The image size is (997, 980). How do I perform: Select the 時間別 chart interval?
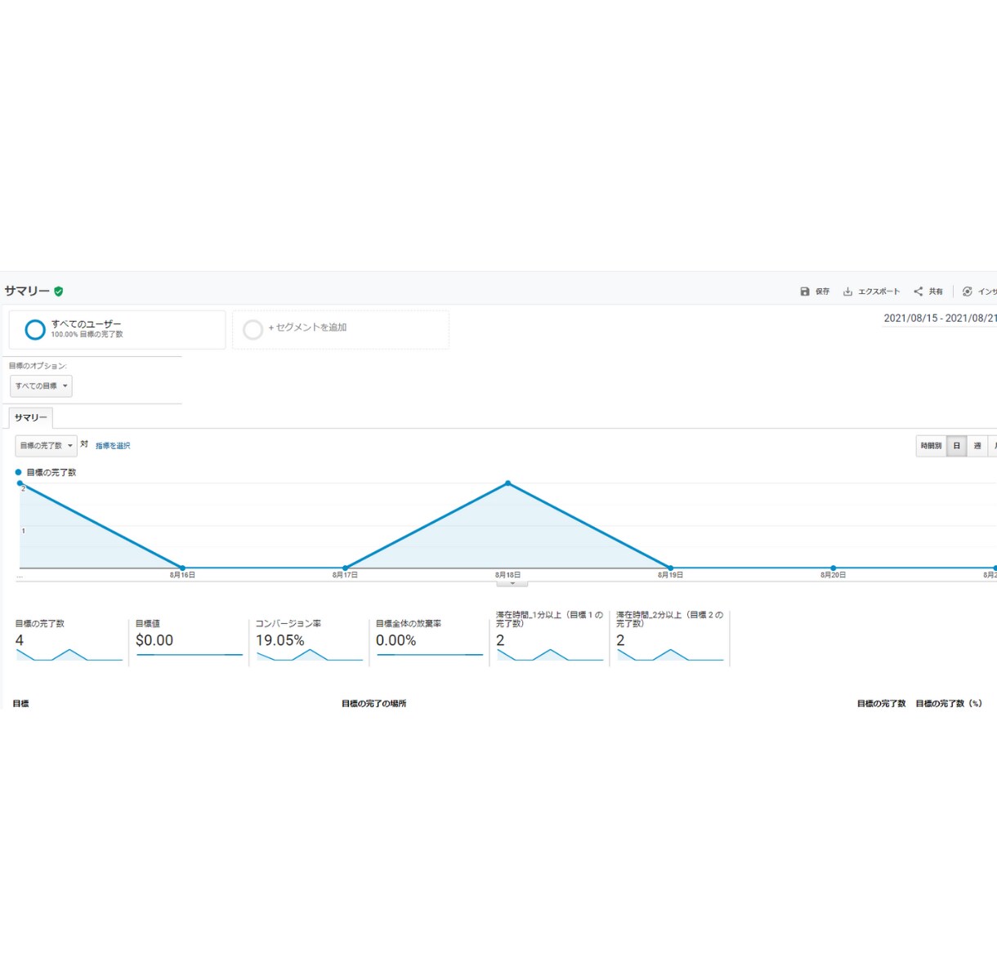pos(932,446)
